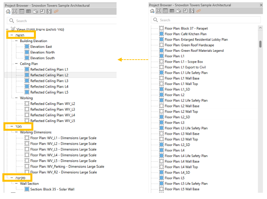Viewport: 267px width, 199px height.
Task: Click the Elevation: East view icon
Action: coord(27,46)
